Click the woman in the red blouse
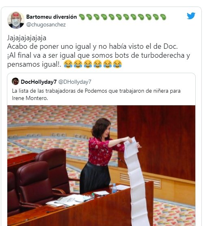This screenshot has height=226, width=203. tap(104, 156)
